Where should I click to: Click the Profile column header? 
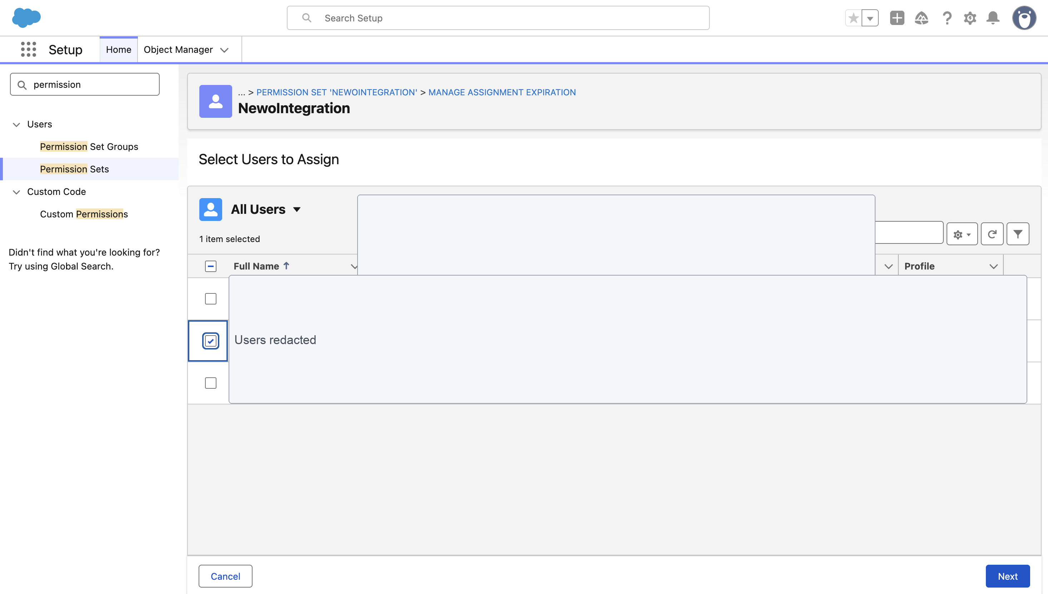pyautogui.click(x=919, y=266)
